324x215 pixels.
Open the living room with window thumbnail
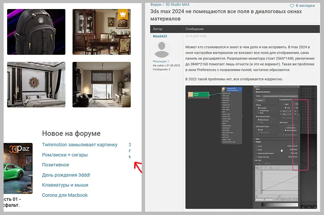(x=102, y=85)
